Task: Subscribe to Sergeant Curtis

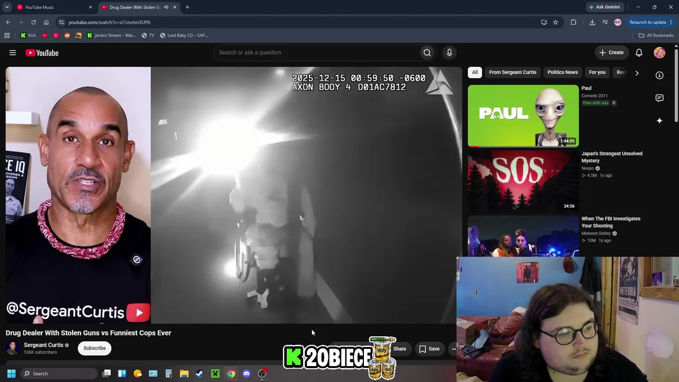Action: coord(94,348)
